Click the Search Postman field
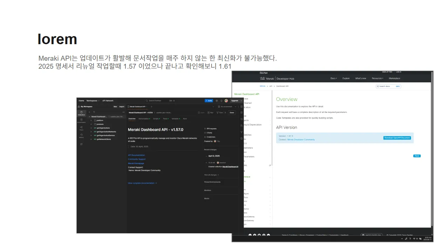439x245 pixels. coord(161,101)
